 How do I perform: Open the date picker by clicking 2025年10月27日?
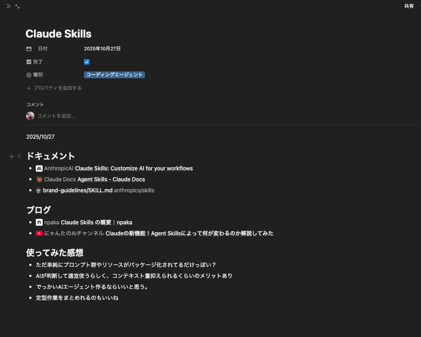[x=102, y=48]
